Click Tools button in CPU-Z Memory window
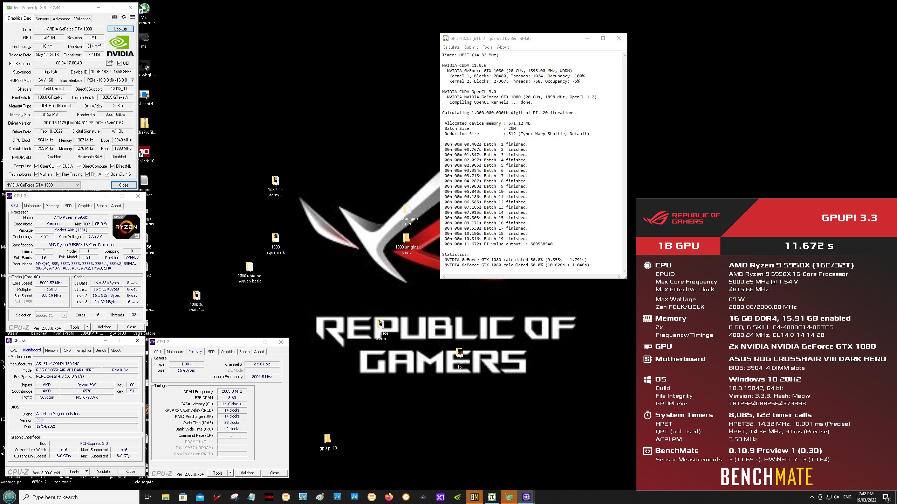The height and width of the screenshot is (504, 897). [218, 473]
